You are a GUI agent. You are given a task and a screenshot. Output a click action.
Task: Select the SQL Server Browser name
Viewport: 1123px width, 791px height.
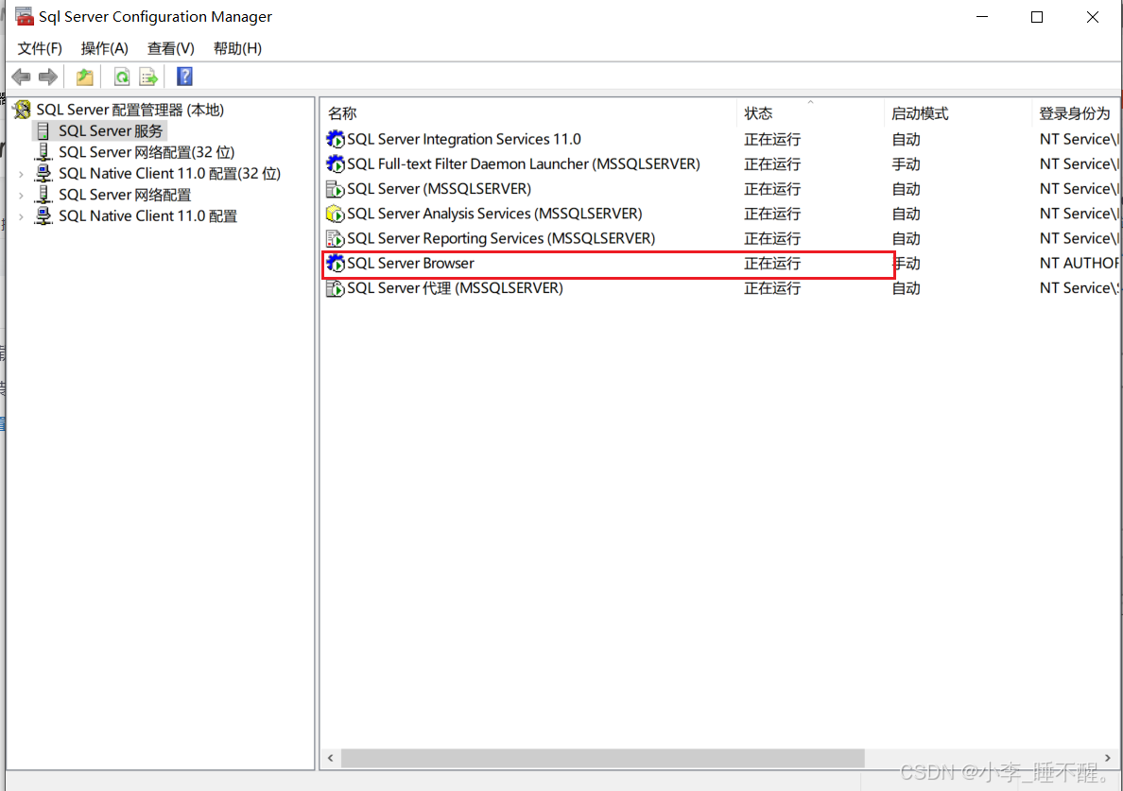point(410,264)
